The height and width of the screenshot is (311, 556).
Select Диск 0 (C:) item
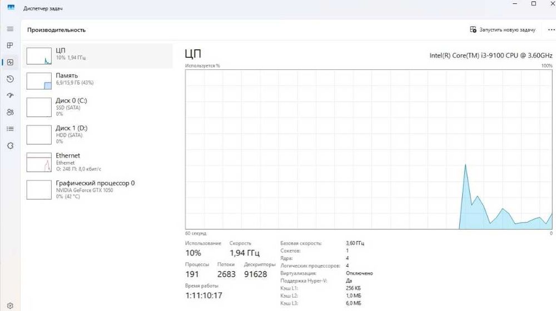(98, 107)
